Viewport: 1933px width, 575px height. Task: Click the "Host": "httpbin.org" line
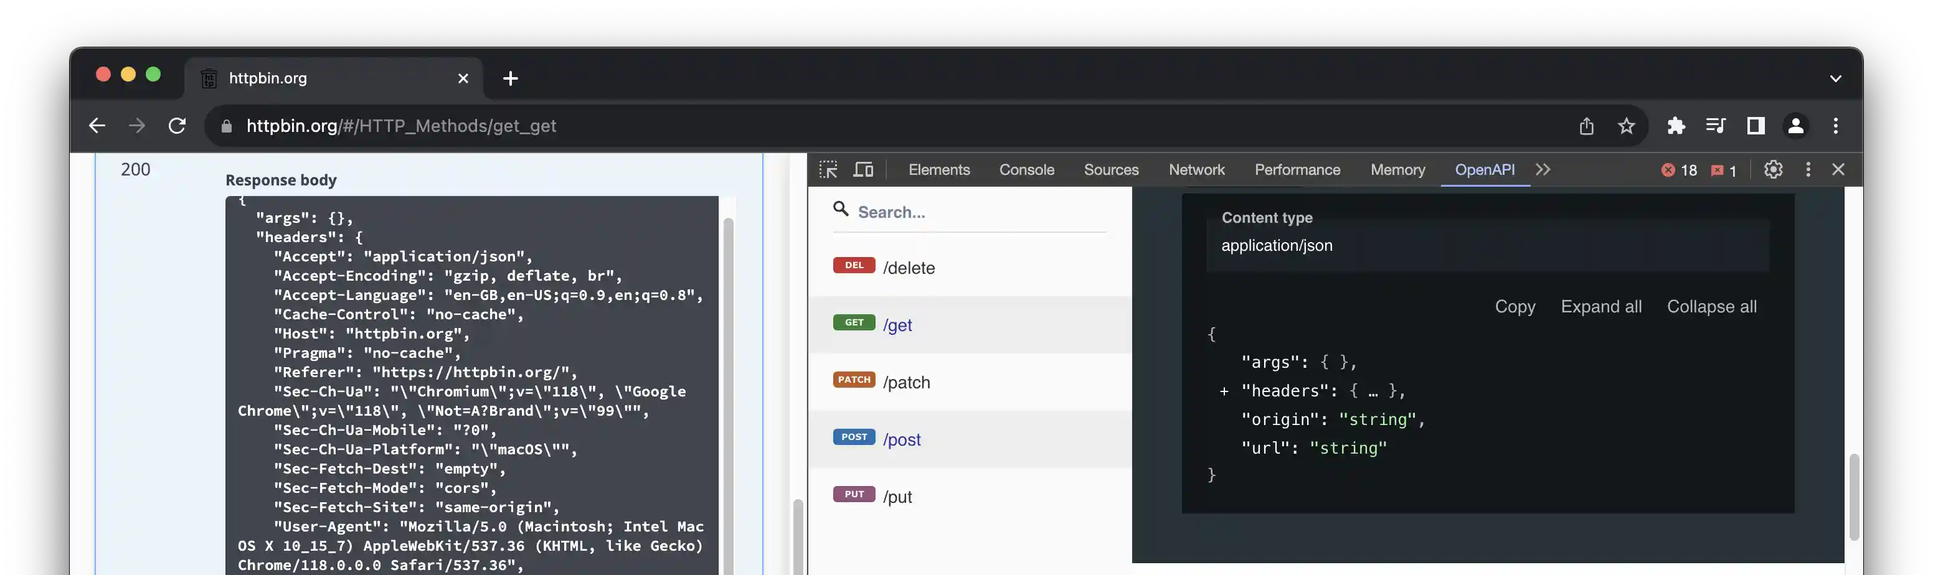[x=371, y=334]
